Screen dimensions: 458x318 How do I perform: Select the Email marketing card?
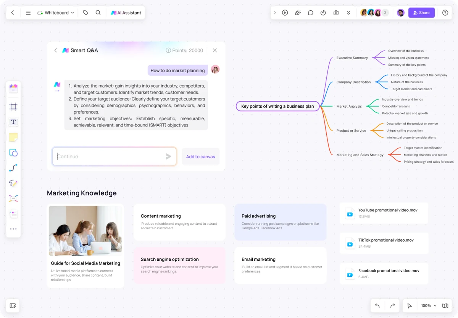281,265
